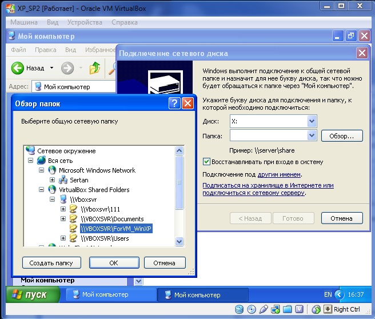Image resolution: width=375 pixels, height=319 pixels.
Task: Expand \\Vboxsvr\111 folder node
Action: point(63,209)
